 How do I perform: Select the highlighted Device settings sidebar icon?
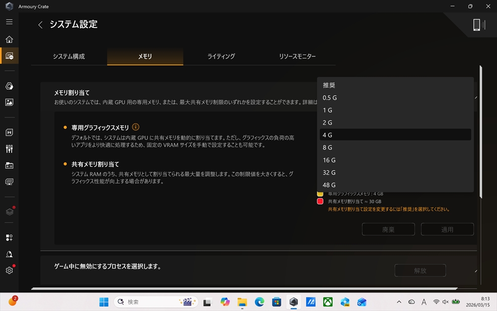pyautogui.click(x=9, y=56)
